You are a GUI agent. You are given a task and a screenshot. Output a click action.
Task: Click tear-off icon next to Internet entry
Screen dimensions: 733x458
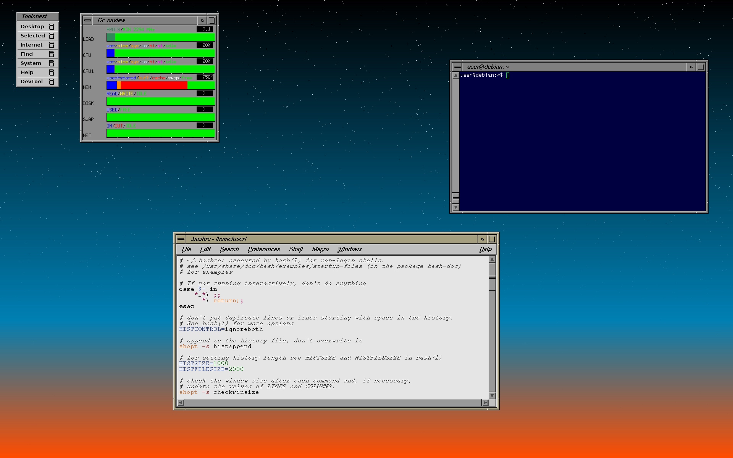[52, 45]
